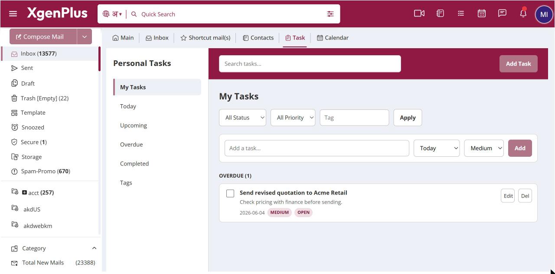Check off Acme Retail quotation task
Image resolution: width=555 pixels, height=274 pixels.
[230, 193]
